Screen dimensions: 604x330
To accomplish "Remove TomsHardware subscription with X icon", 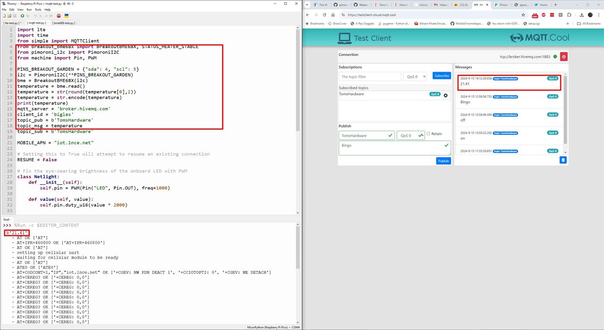I will [445, 95].
